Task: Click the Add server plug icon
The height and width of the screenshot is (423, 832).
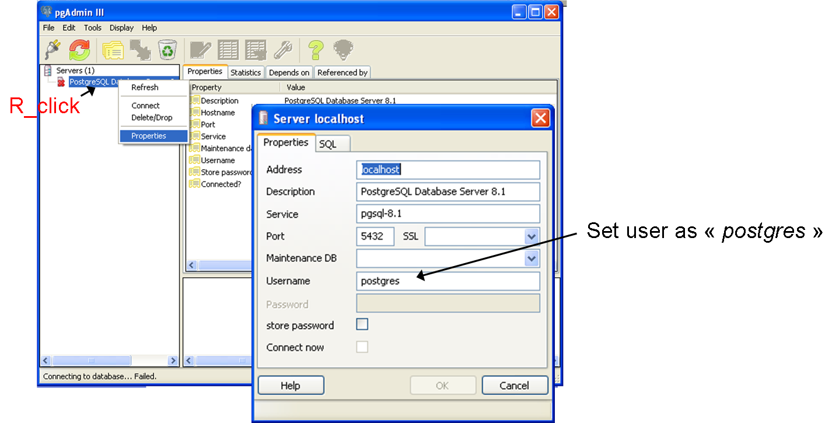Action: (x=53, y=50)
